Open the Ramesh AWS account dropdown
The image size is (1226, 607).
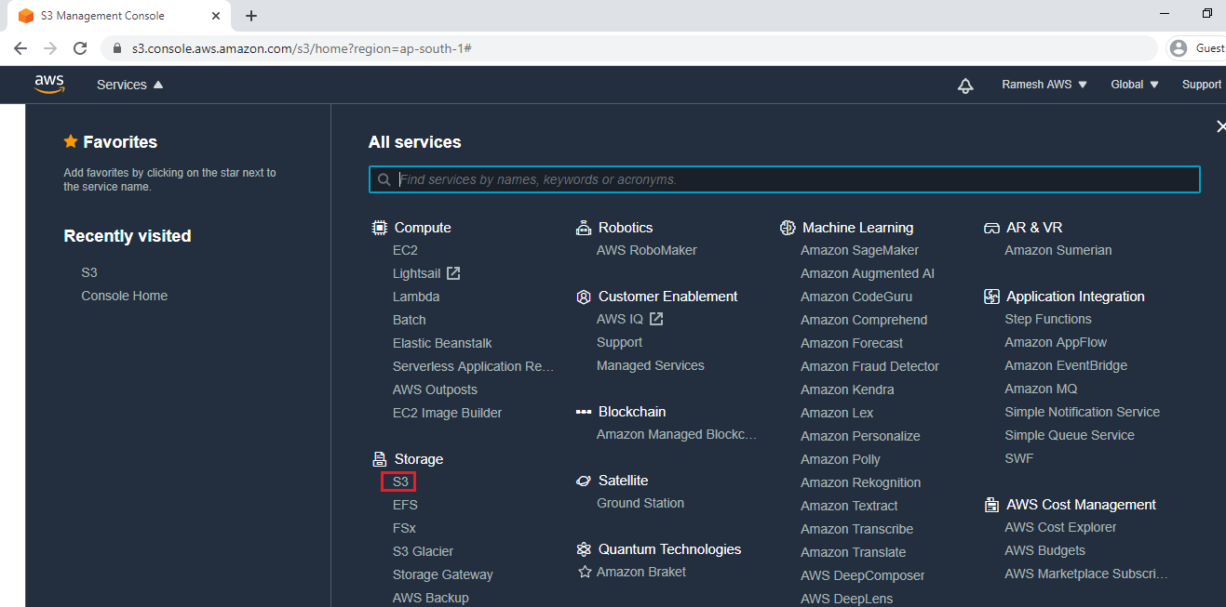1044,85
